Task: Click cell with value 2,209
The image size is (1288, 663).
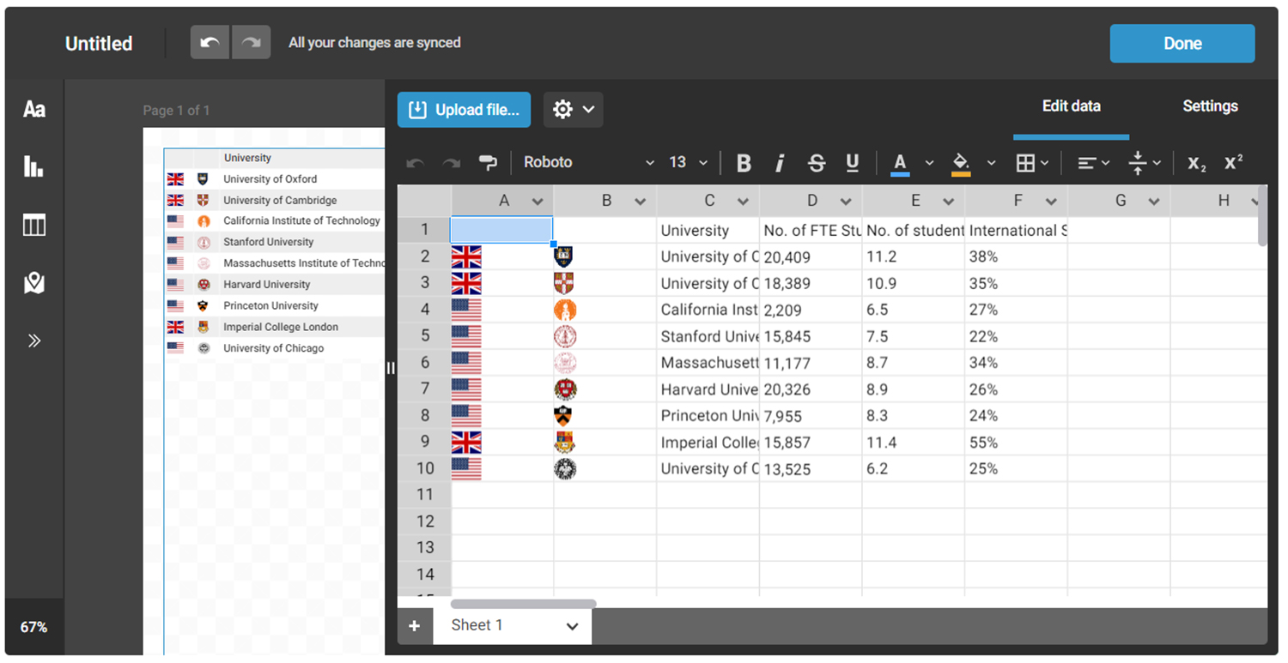Action: pos(811,310)
